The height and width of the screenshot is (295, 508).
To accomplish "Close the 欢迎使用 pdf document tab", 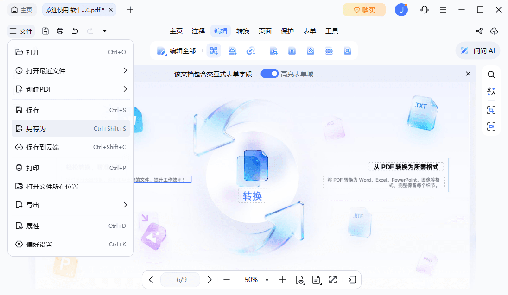I will (x=110, y=10).
